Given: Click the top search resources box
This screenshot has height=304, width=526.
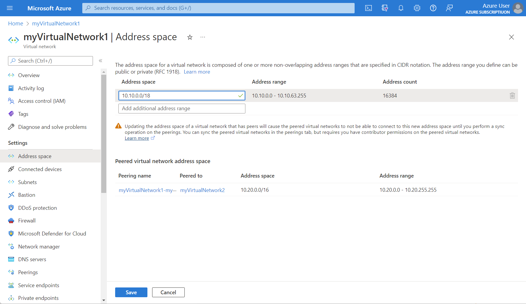Looking at the screenshot, I should [218, 8].
